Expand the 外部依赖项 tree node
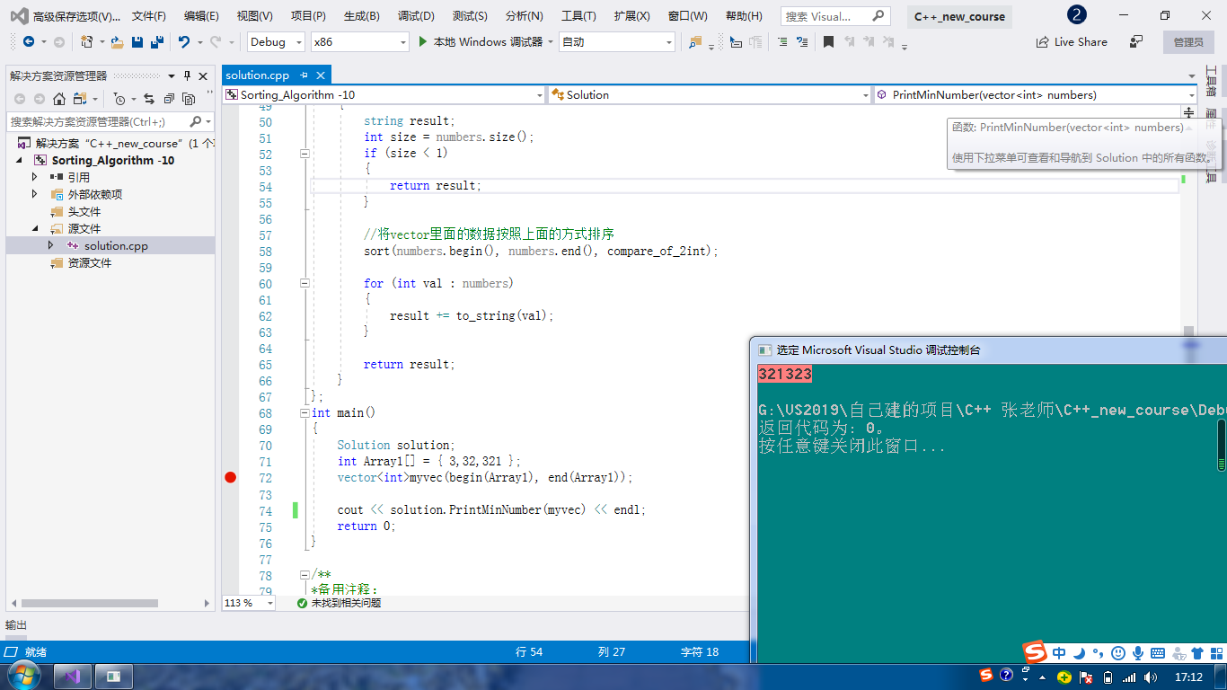This screenshot has height=690, width=1227. 35,194
